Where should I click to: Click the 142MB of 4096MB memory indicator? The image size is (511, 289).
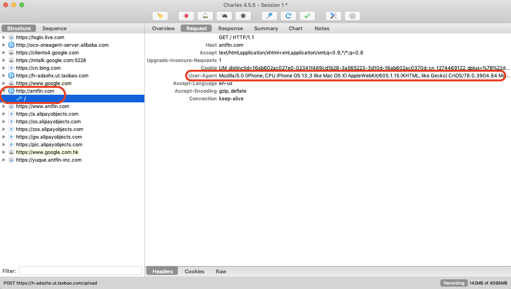click(x=488, y=283)
